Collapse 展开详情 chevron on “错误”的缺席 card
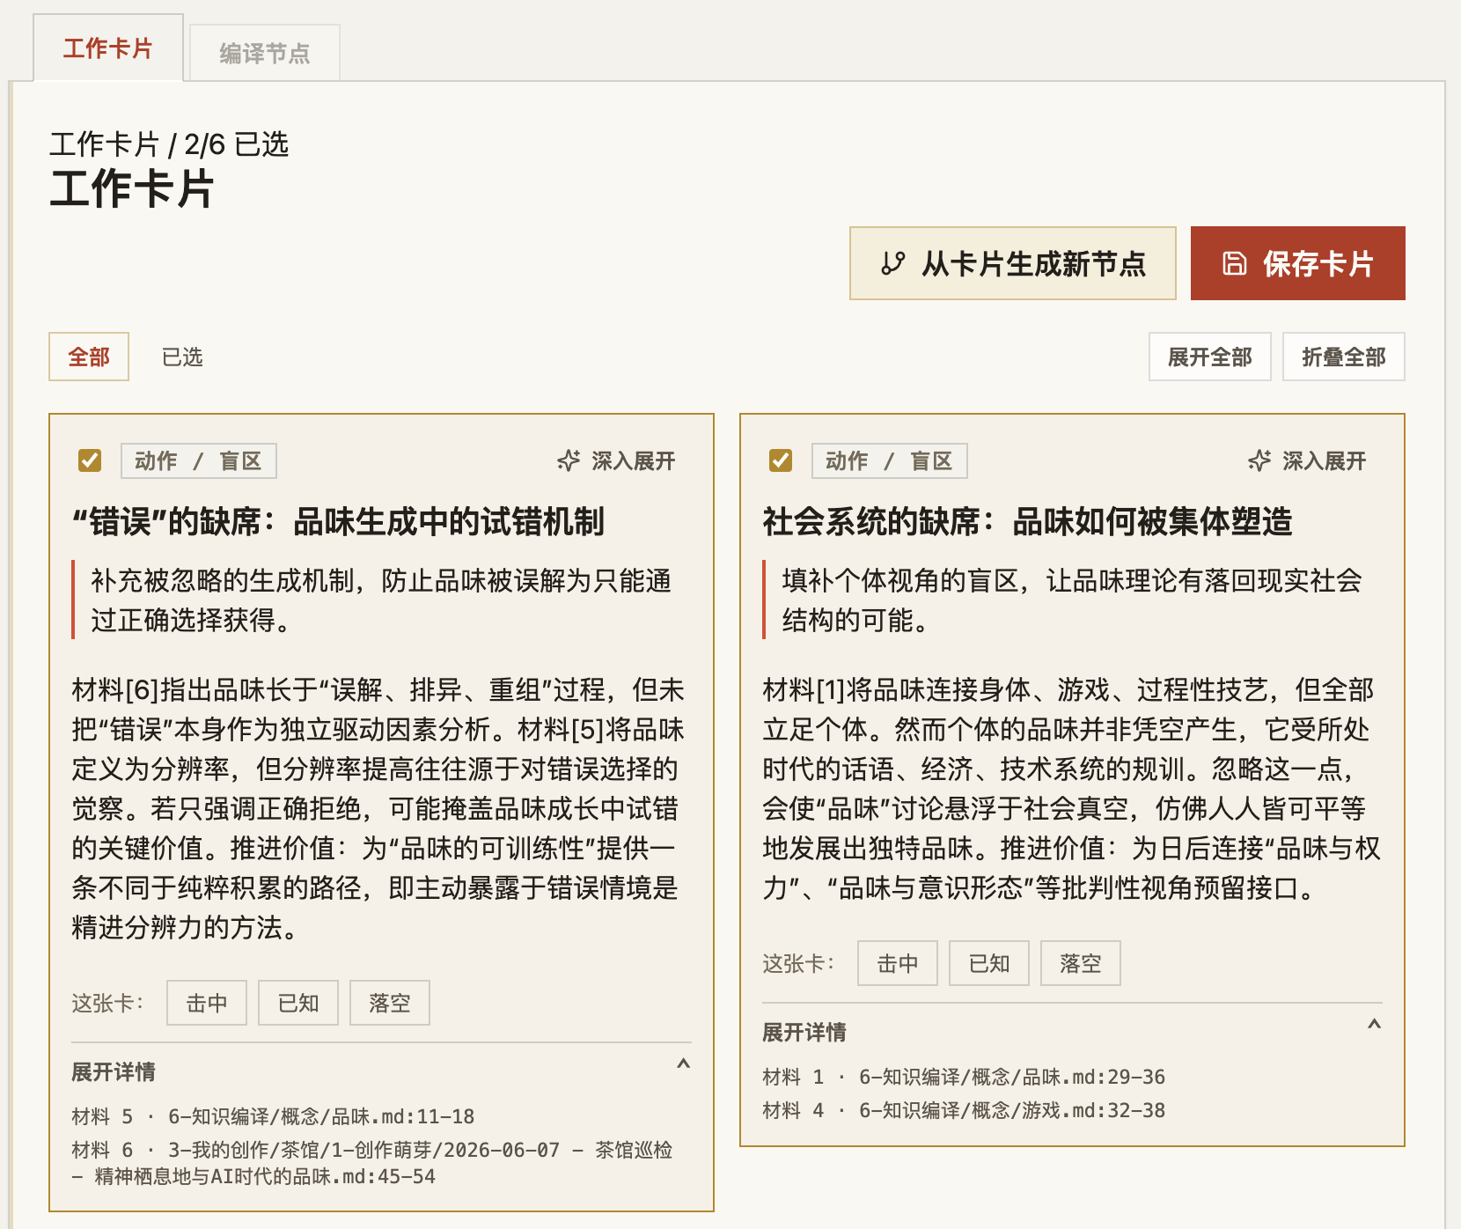The width and height of the screenshot is (1461, 1229). (683, 1064)
